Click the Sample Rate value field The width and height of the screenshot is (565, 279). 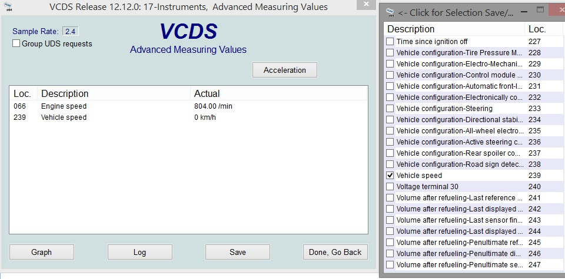point(70,31)
